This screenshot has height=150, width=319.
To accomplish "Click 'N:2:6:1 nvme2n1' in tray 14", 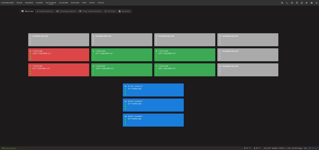I will click(135, 101).
